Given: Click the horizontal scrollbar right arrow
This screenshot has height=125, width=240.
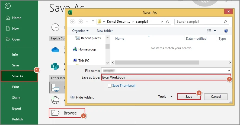Looking at the screenshot, I should 230,63.
